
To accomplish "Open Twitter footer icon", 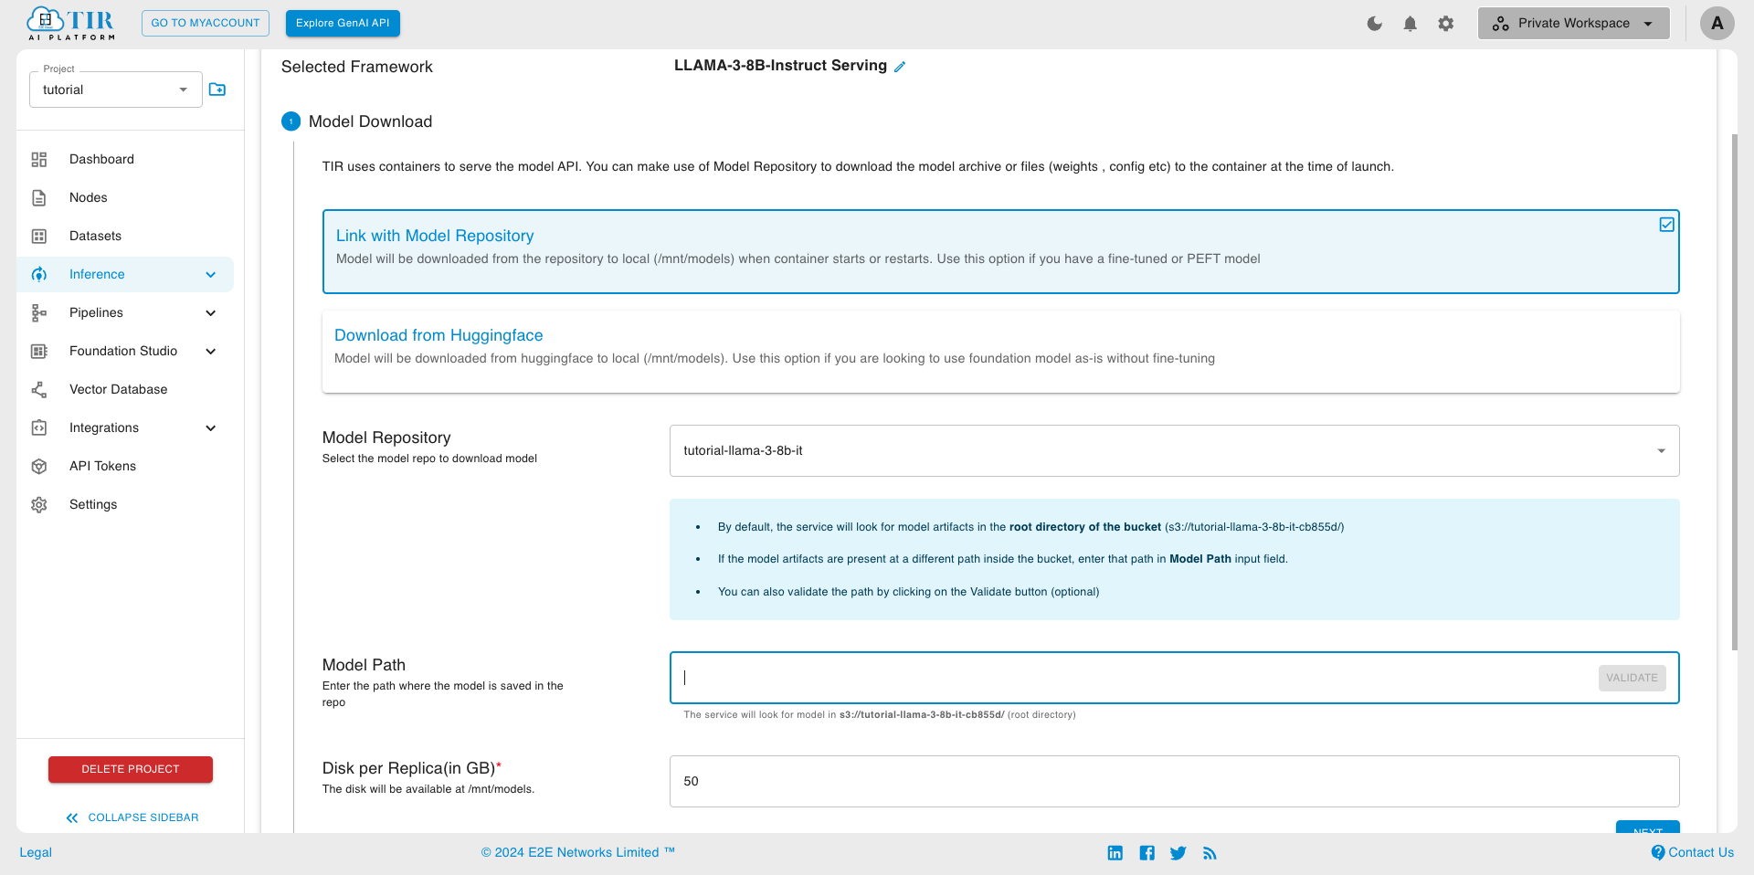I will pos(1178,852).
